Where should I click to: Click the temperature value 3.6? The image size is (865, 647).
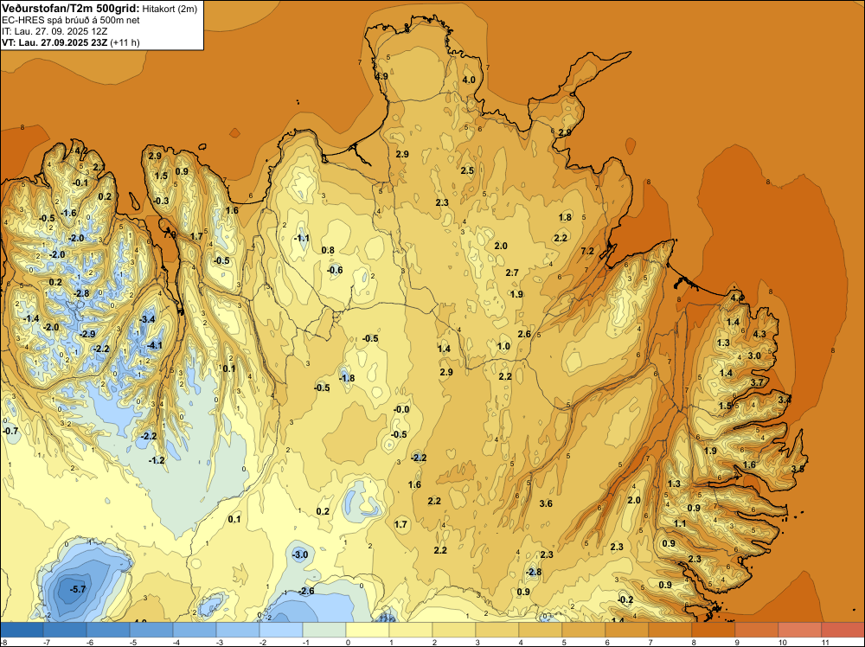coord(546,503)
